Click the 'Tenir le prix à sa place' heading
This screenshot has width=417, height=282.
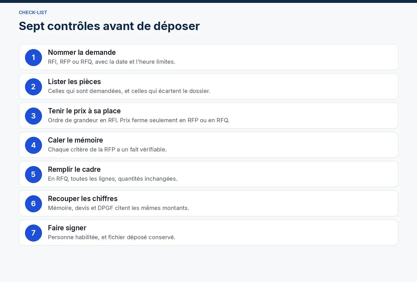click(84, 111)
